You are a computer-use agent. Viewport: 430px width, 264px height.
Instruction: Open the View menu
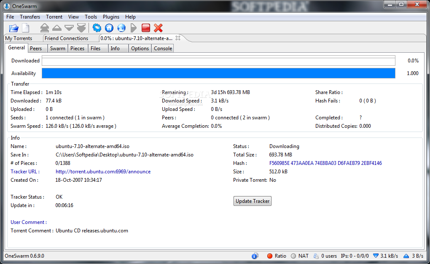tap(73, 17)
